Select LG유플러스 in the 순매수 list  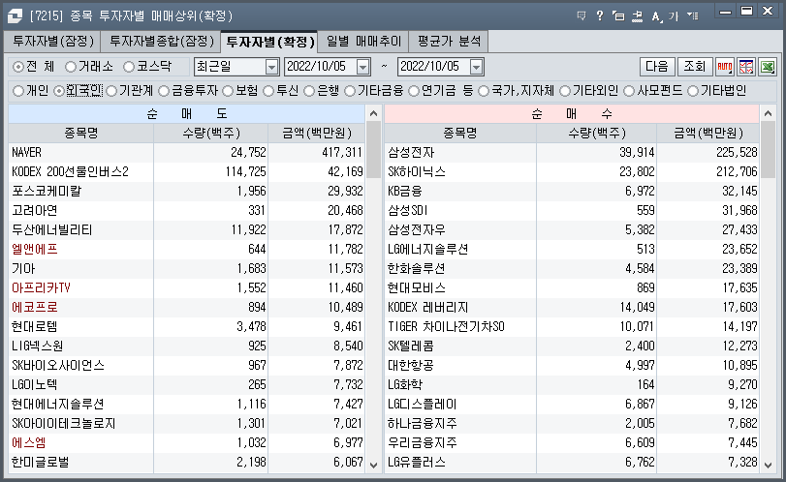coord(417,463)
